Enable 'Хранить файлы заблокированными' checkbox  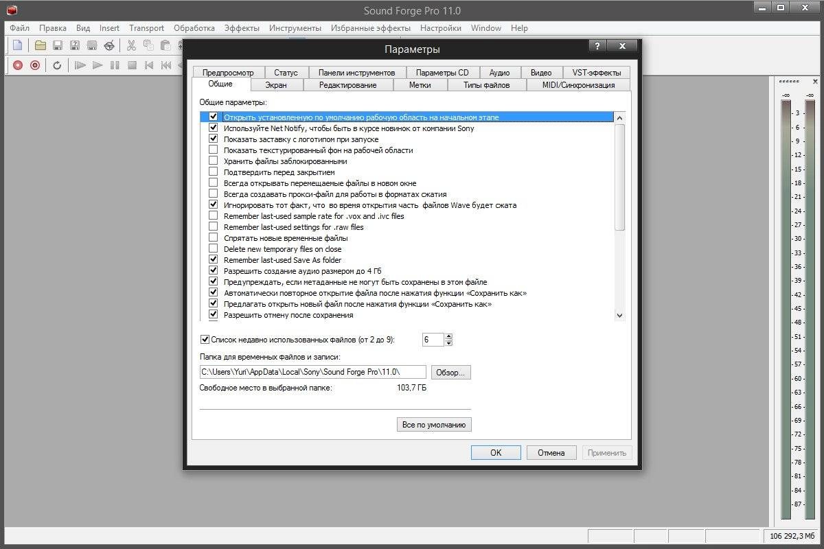point(213,161)
